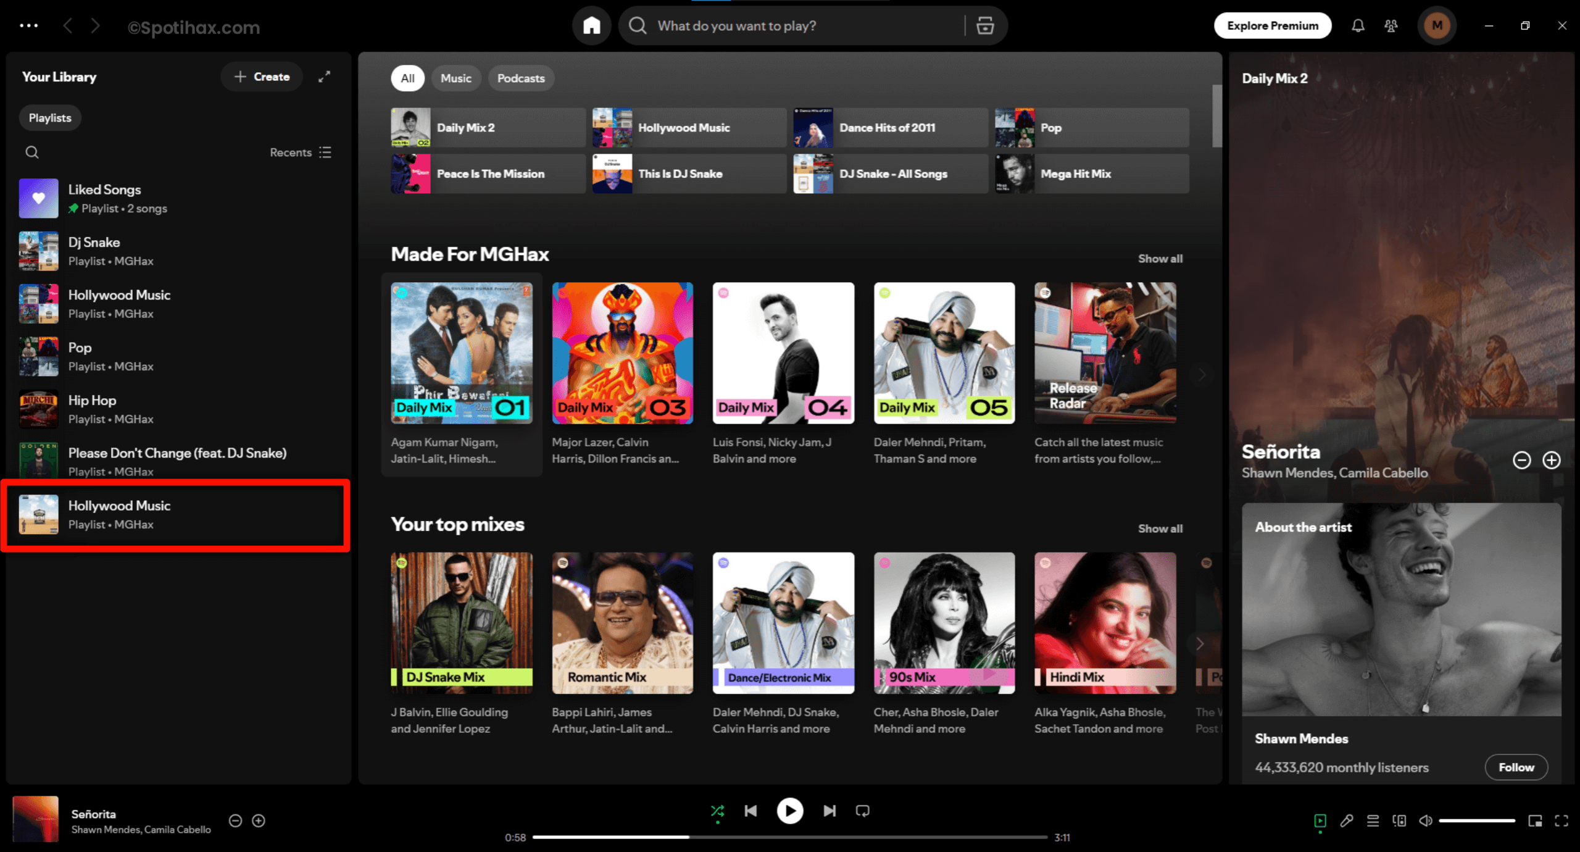Click Explore Premium button
Viewport: 1580px width, 852px height.
[x=1273, y=26]
